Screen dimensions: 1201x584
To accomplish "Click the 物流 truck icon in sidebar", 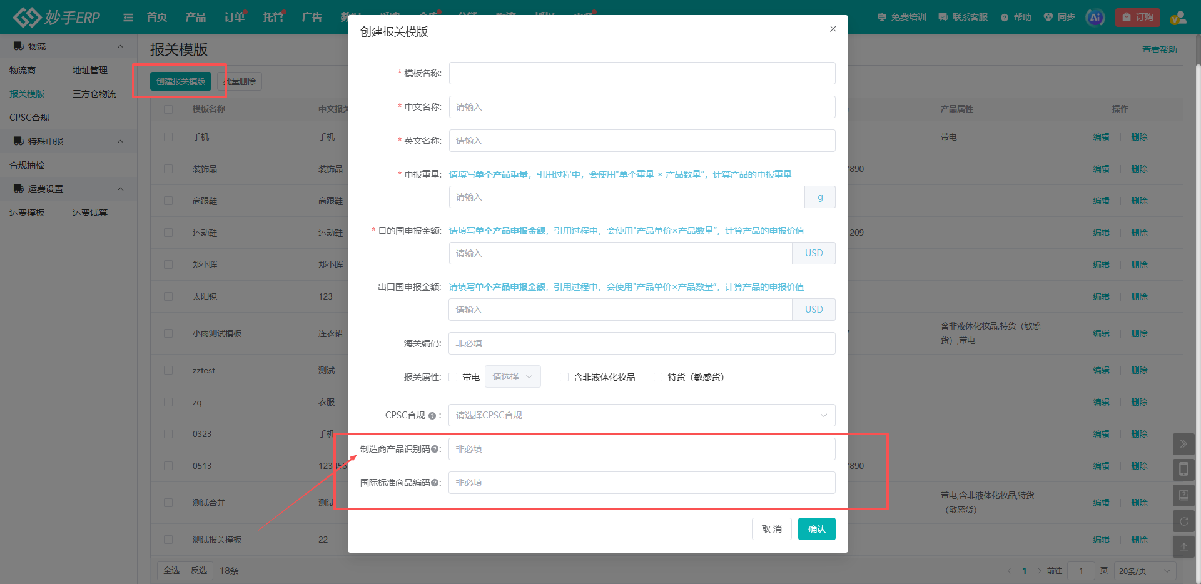I will [x=19, y=46].
